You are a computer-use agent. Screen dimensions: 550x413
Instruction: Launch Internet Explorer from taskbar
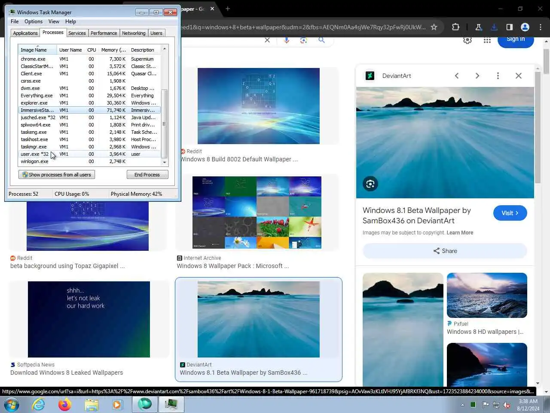(x=39, y=404)
